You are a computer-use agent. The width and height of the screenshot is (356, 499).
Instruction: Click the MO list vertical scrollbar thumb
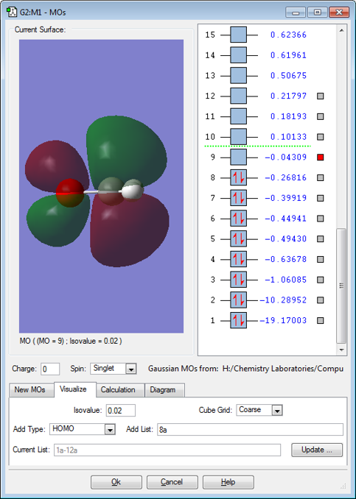click(x=341, y=286)
